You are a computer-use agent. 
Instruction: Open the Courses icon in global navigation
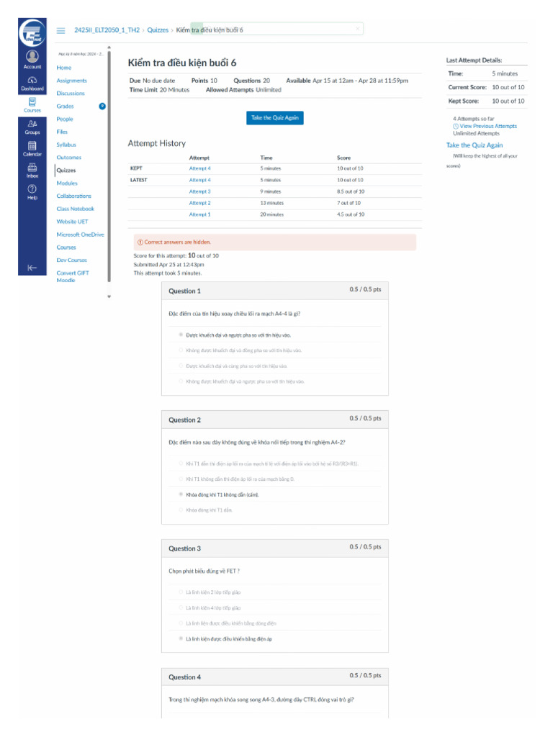coord(32,101)
